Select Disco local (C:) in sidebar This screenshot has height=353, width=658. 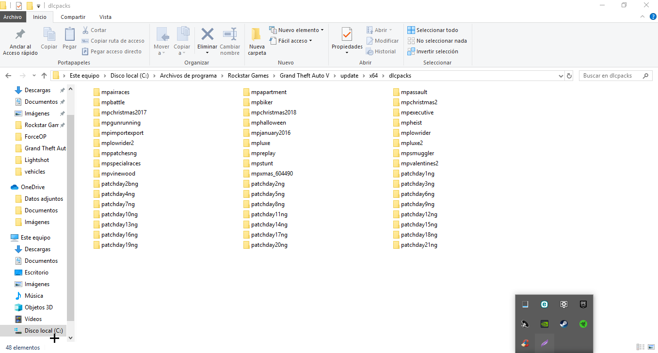coord(44,331)
